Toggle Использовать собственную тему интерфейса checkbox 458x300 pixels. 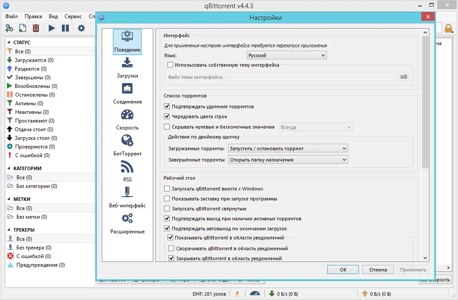coord(170,65)
